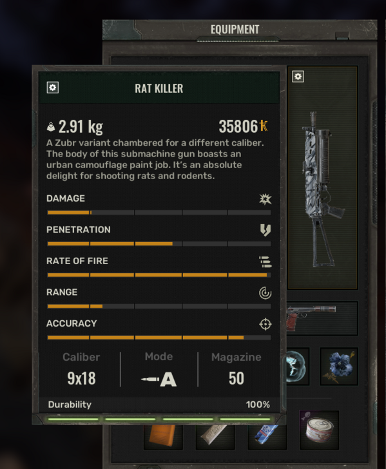Click the green durability bar
The width and height of the screenshot is (386, 469).
coord(159,419)
